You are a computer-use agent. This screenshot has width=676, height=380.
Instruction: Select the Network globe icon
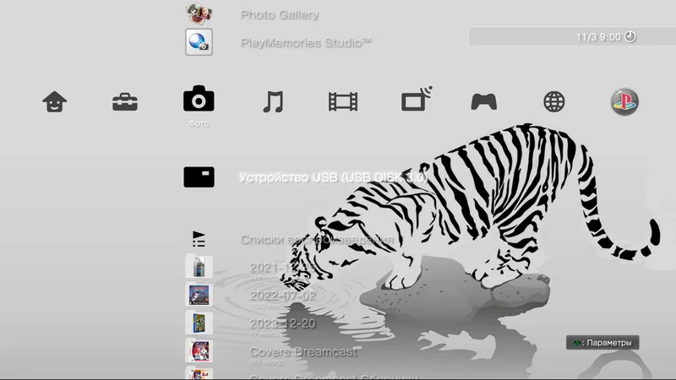coord(554,102)
